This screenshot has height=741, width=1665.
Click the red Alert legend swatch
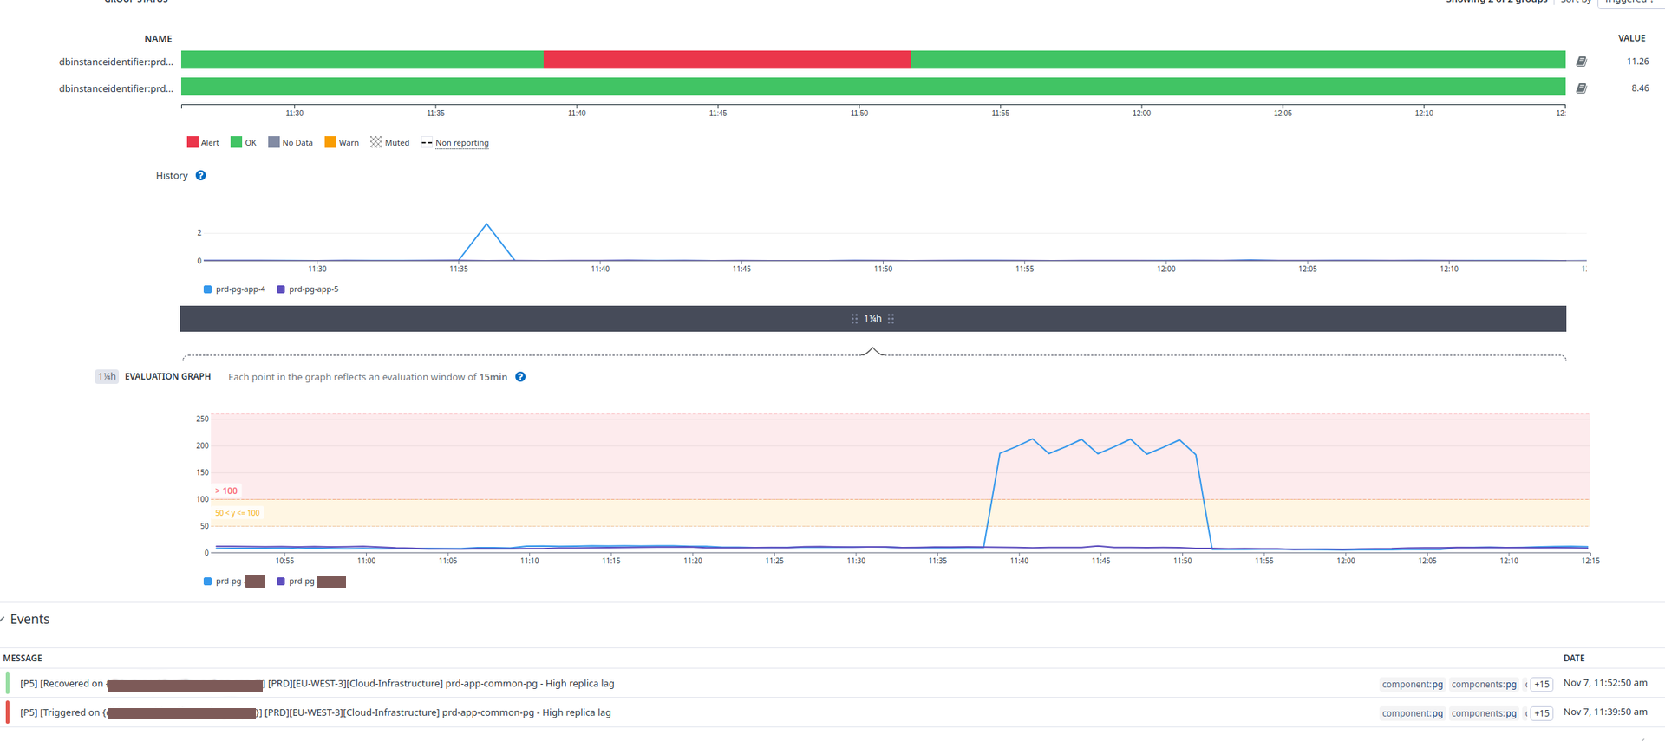193,142
